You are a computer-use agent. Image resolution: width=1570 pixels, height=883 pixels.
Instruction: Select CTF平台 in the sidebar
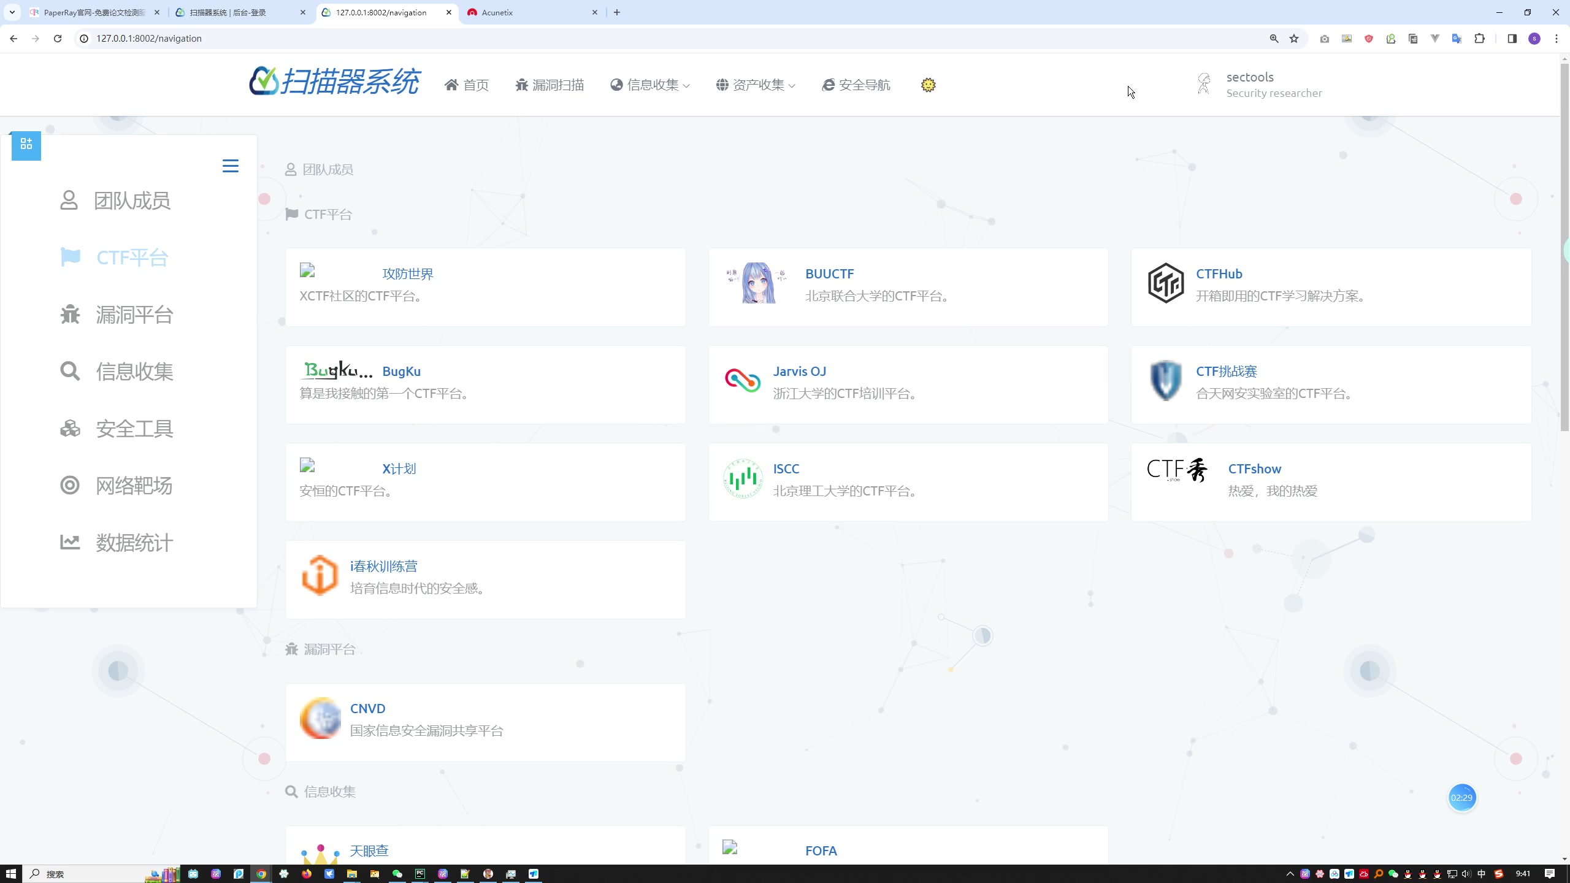(x=114, y=258)
